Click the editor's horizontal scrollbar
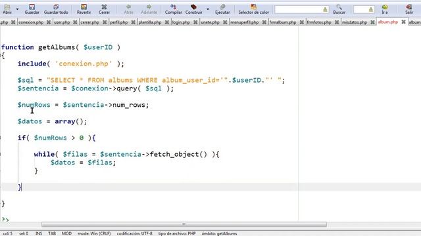This screenshot has width=421, height=236. coord(184,224)
